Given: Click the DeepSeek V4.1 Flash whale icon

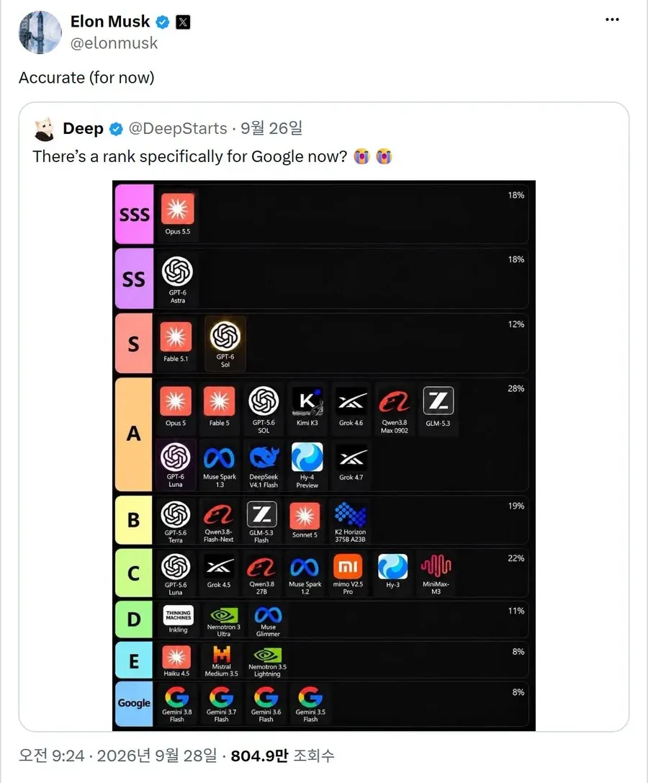Looking at the screenshot, I should (x=264, y=457).
